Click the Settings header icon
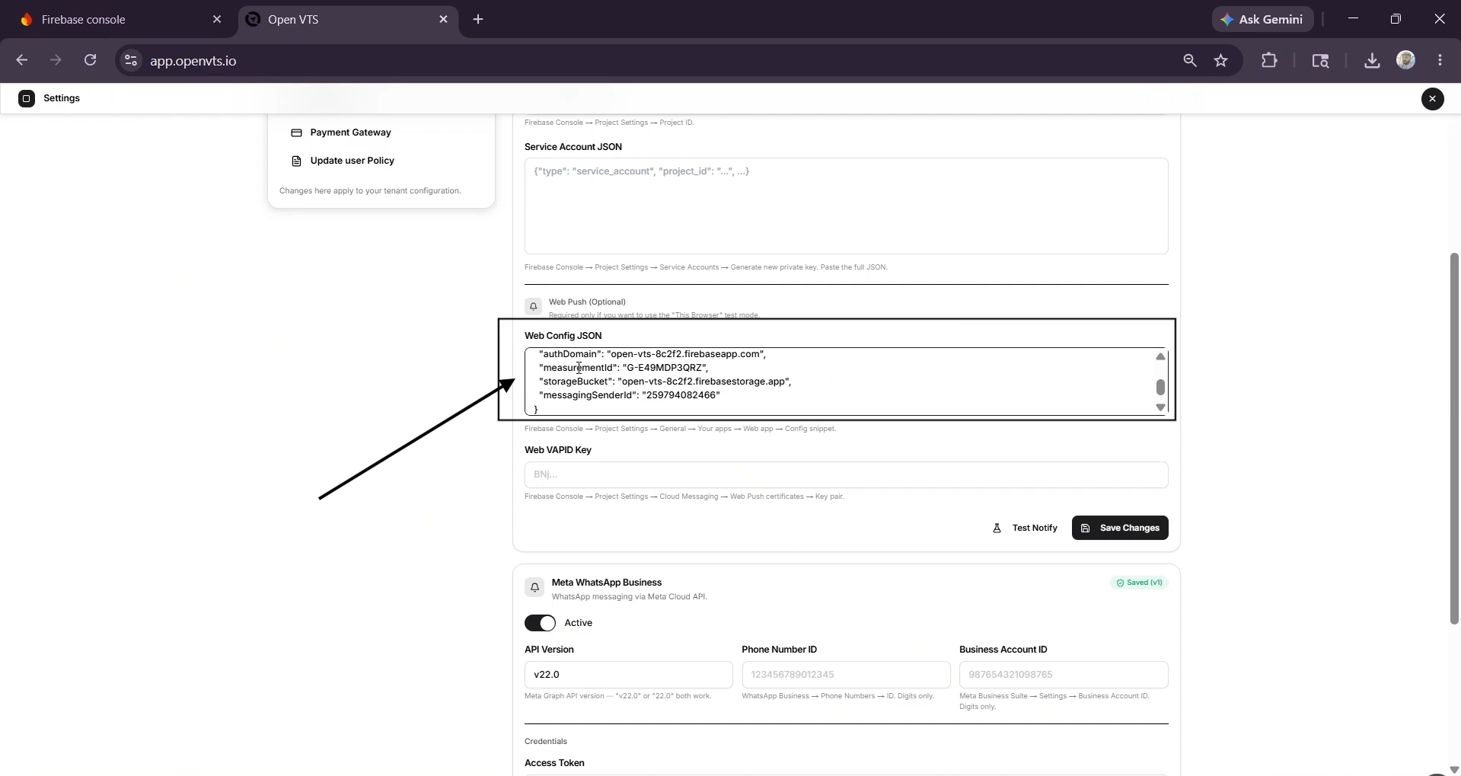Viewport: 1461px width, 776px height. point(27,98)
